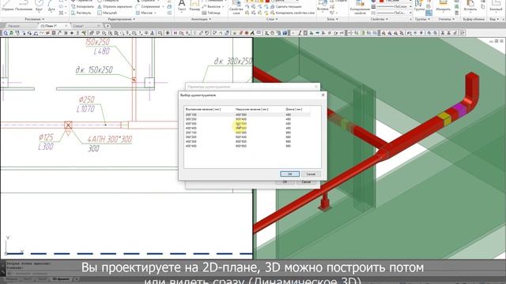Click OK in the background parameters dialog
The height and width of the screenshot is (284, 506).
pyautogui.click(x=285, y=182)
